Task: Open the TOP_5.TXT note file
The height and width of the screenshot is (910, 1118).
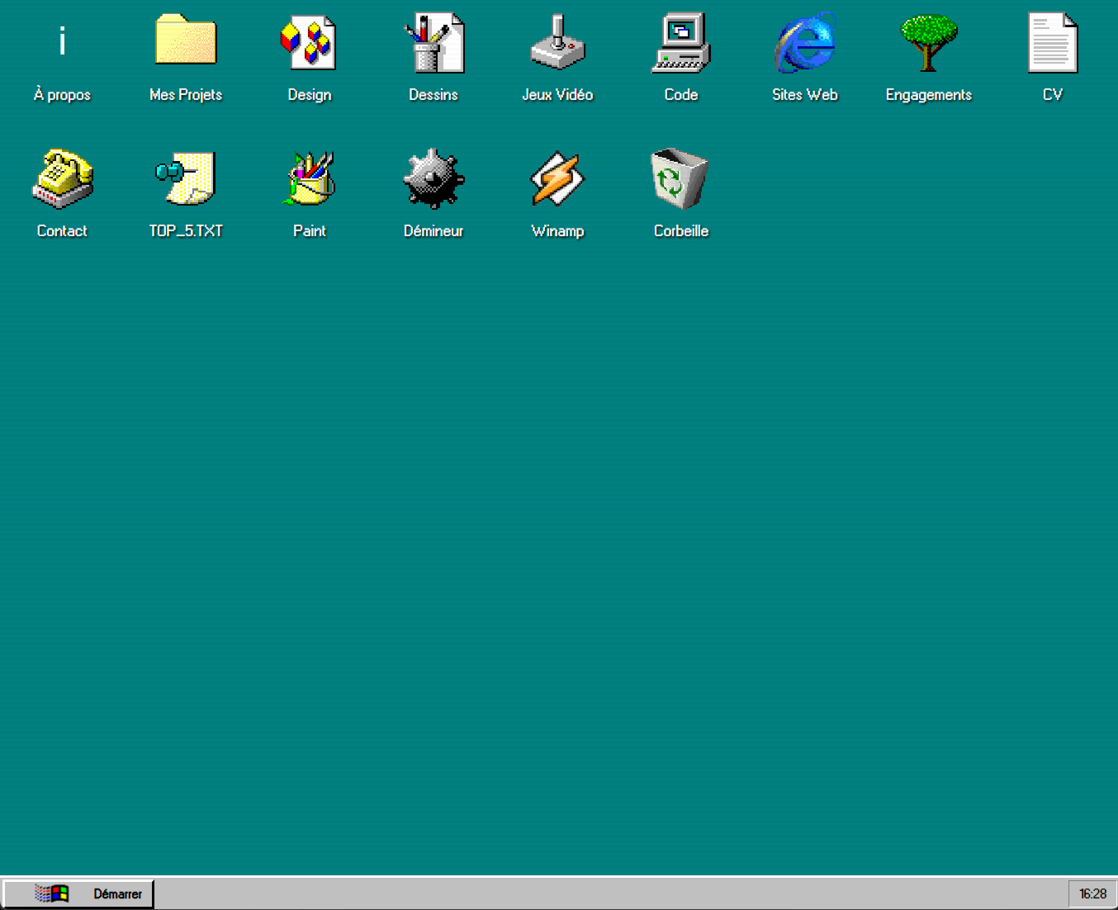Action: [x=186, y=179]
